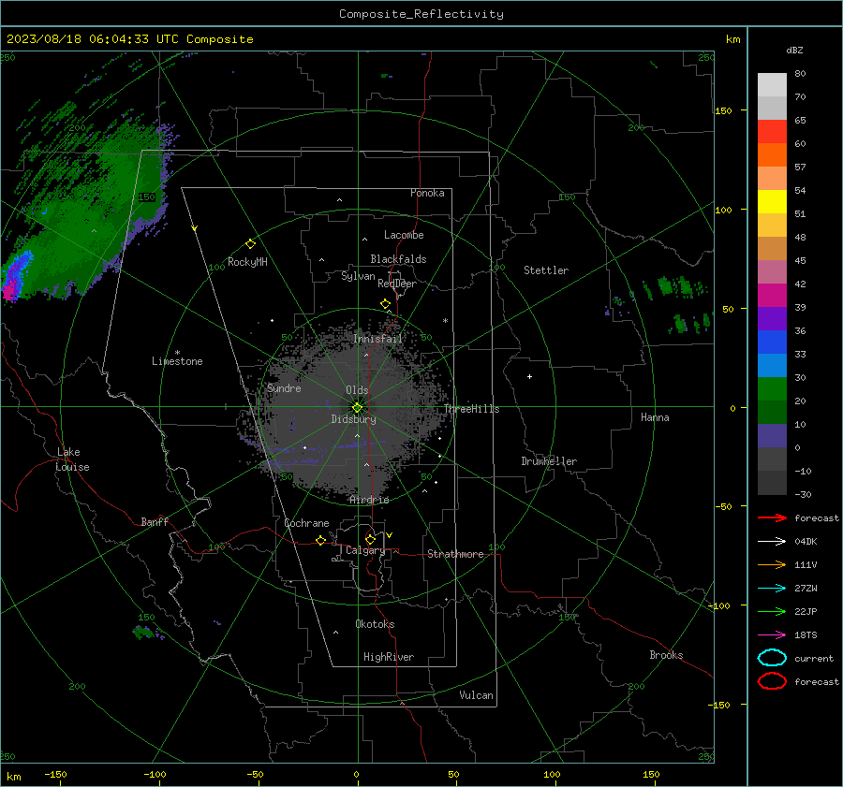Select the orange 111V arrow icon
This screenshot has width=843, height=787.
772,564
